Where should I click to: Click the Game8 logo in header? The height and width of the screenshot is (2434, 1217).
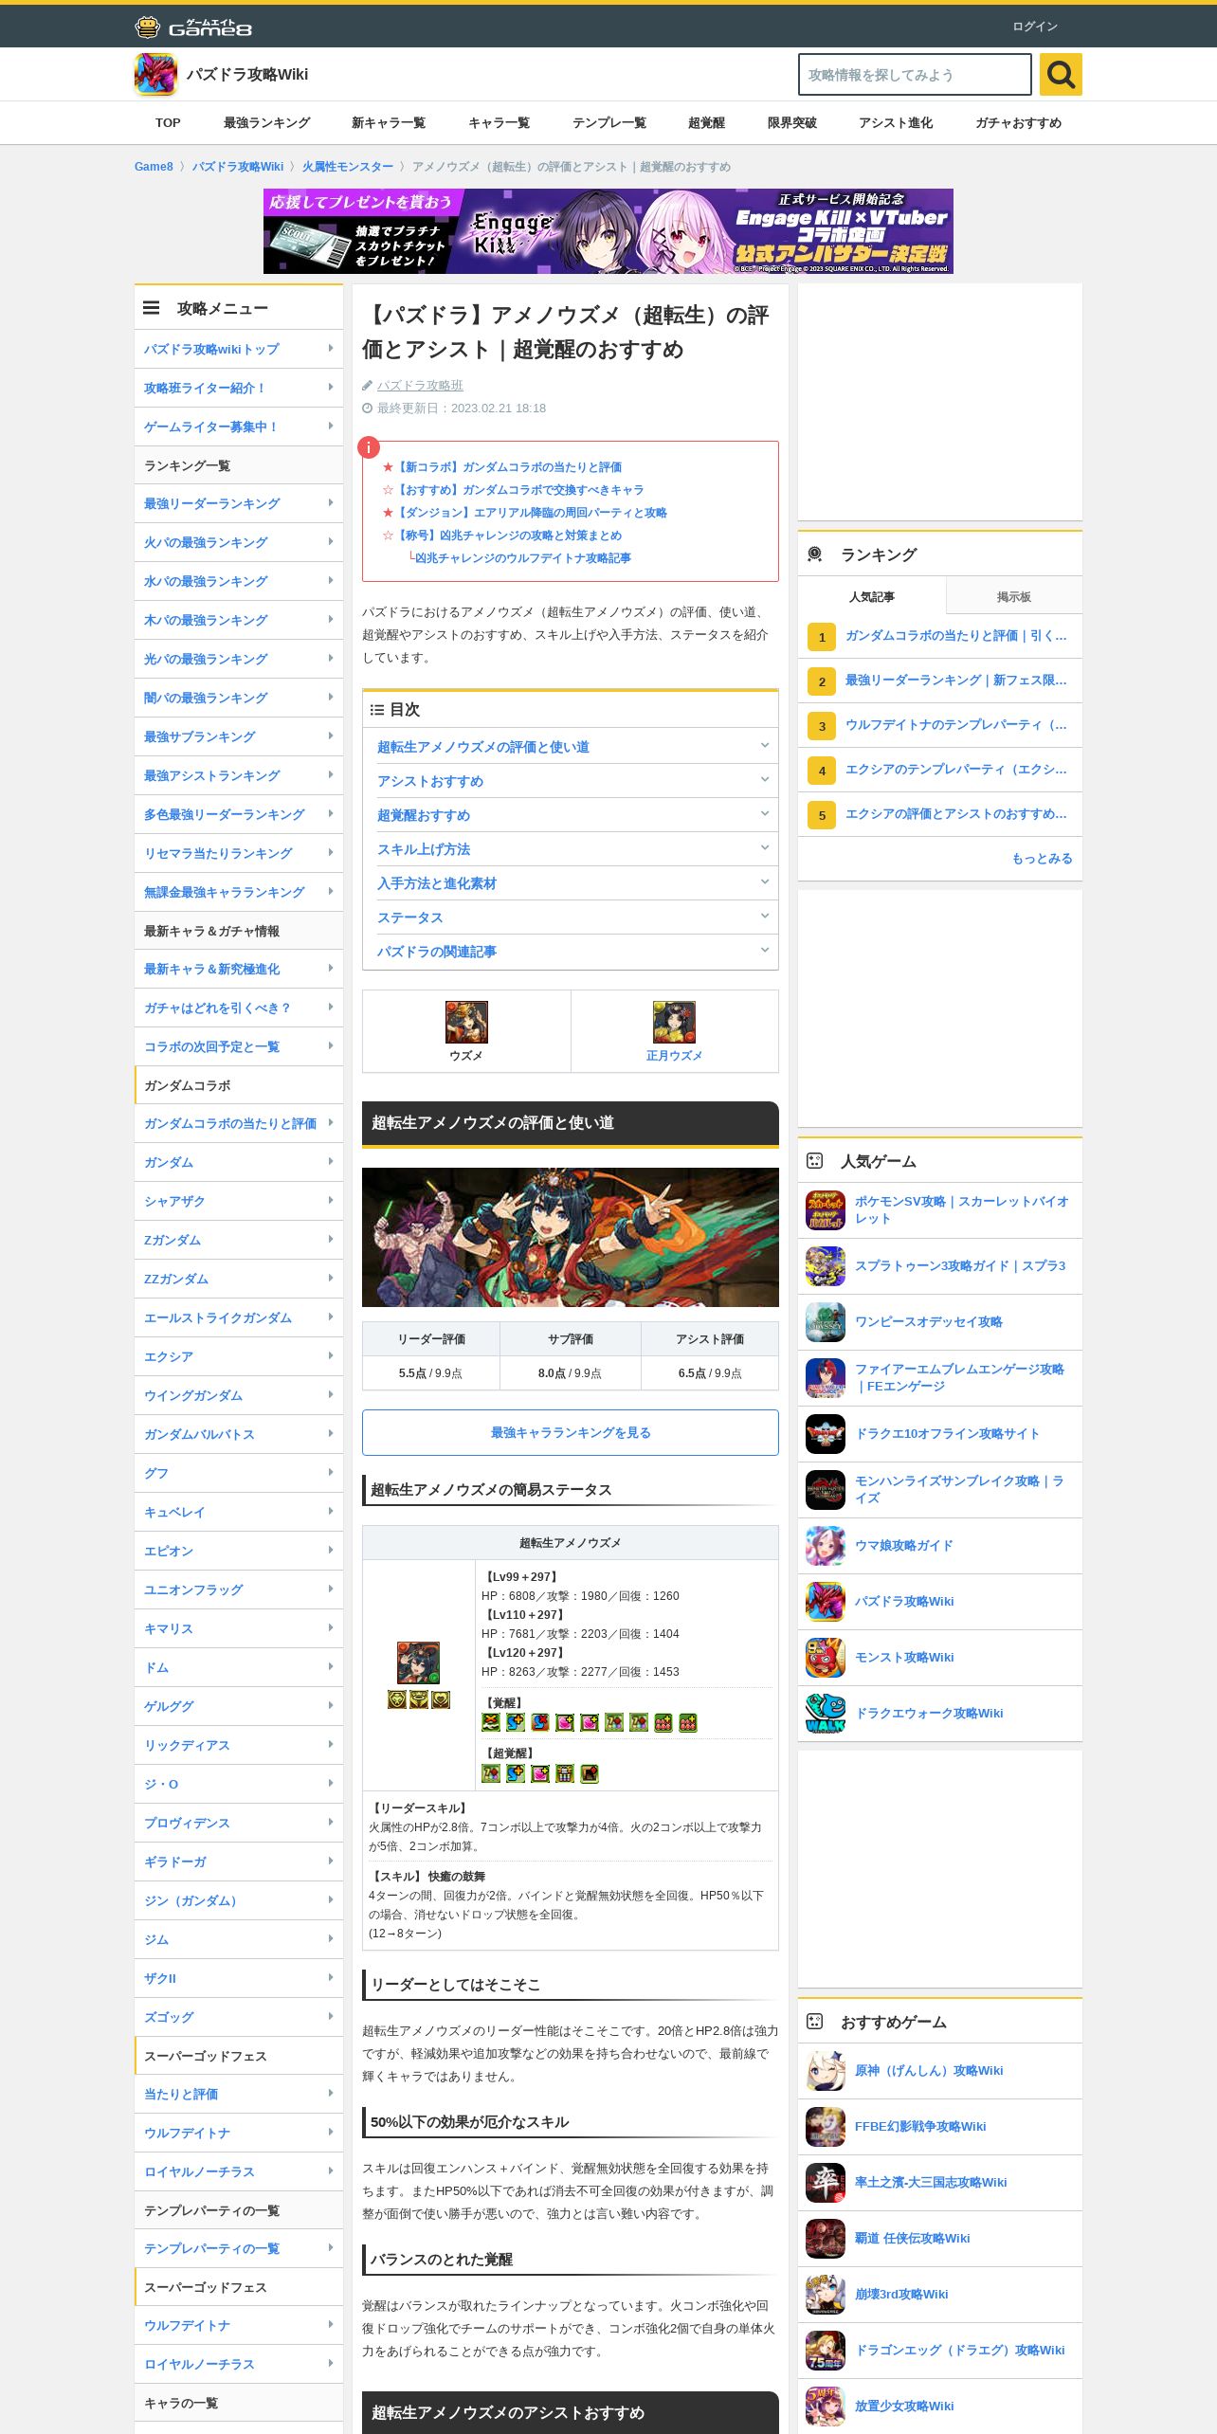[193, 27]
